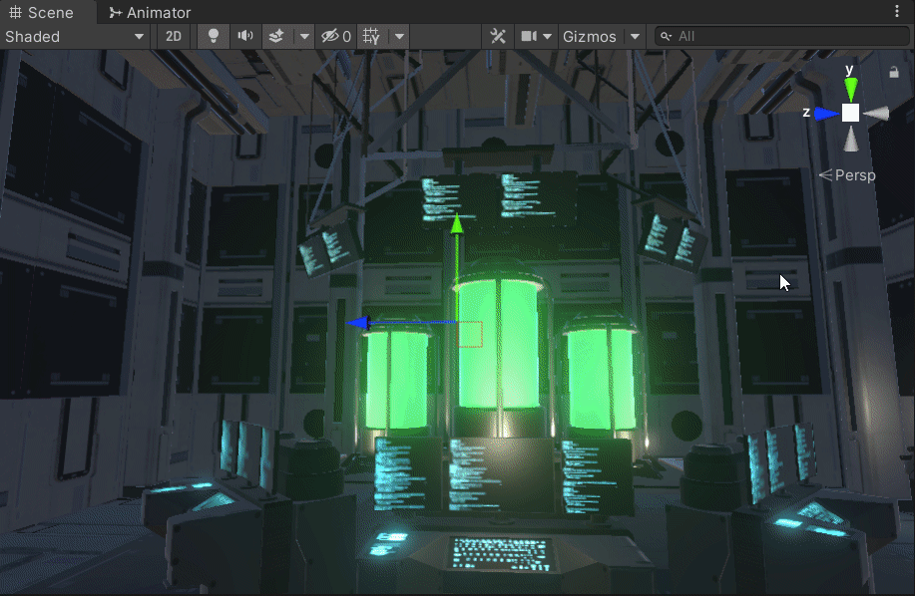The width and height of the screenshot is (915, 596).
Task: Click the scene visibility eye icon
Action: point(329,36)
